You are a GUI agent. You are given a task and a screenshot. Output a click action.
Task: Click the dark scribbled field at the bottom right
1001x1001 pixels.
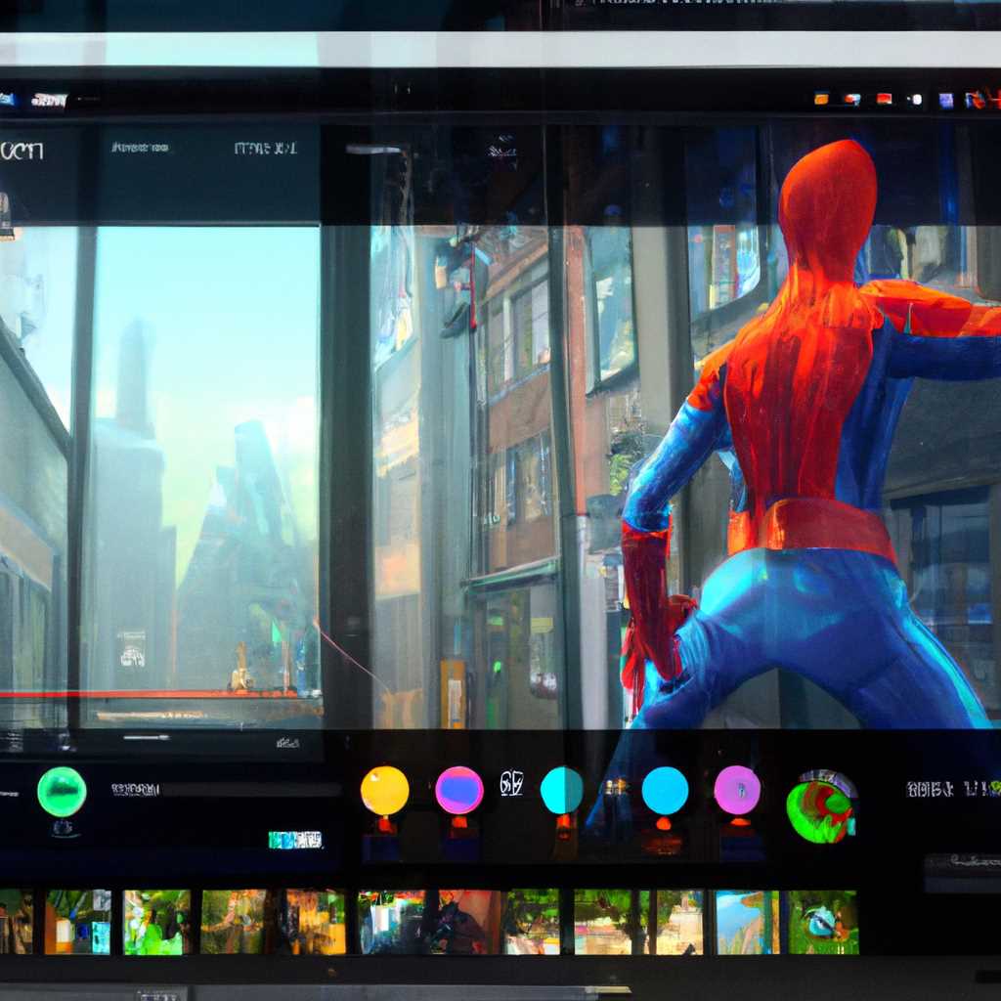[x=963, y=873]
